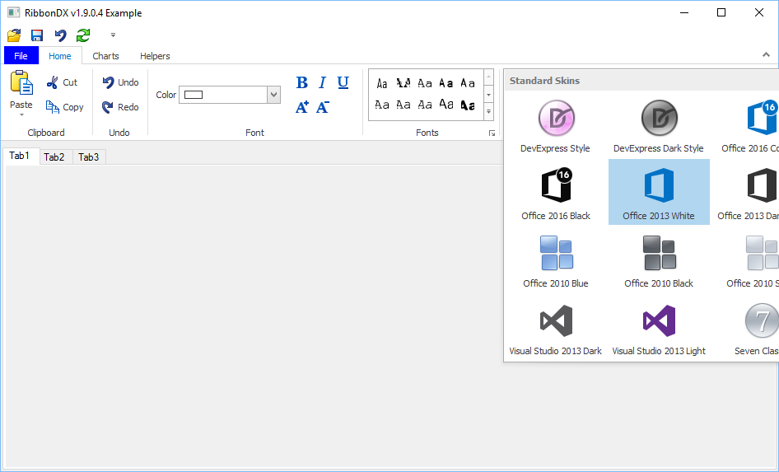
Task: Open the File application menu
Action: pos(21,56)
